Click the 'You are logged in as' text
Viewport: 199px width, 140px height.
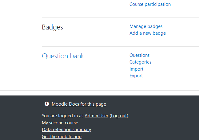click(x=62, y=116)
